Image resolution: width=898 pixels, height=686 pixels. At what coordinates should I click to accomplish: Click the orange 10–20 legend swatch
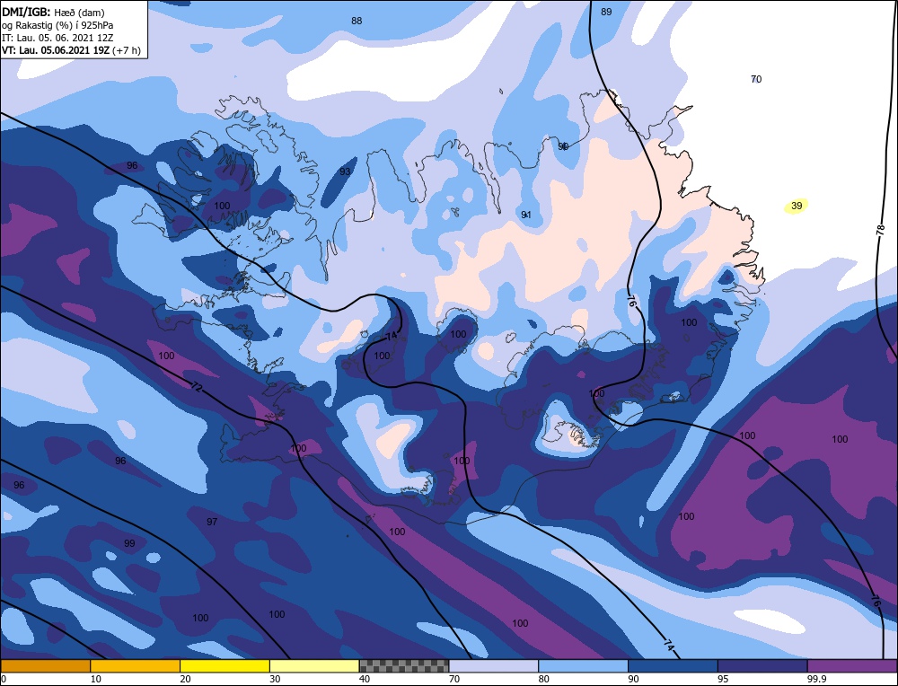136,666
